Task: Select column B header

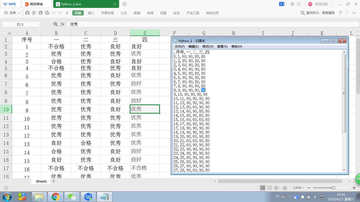Action: 56,33
